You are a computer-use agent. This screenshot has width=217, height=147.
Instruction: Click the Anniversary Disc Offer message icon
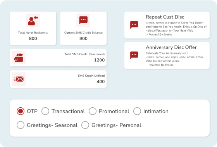tap(134, 55)
